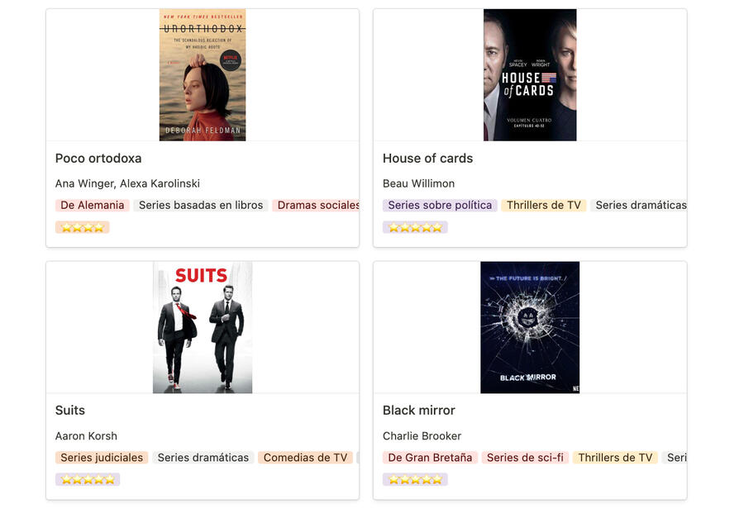The image size is (744, 508).
Task: Click the five-star rating on Suits
Action: pos(88,480)
